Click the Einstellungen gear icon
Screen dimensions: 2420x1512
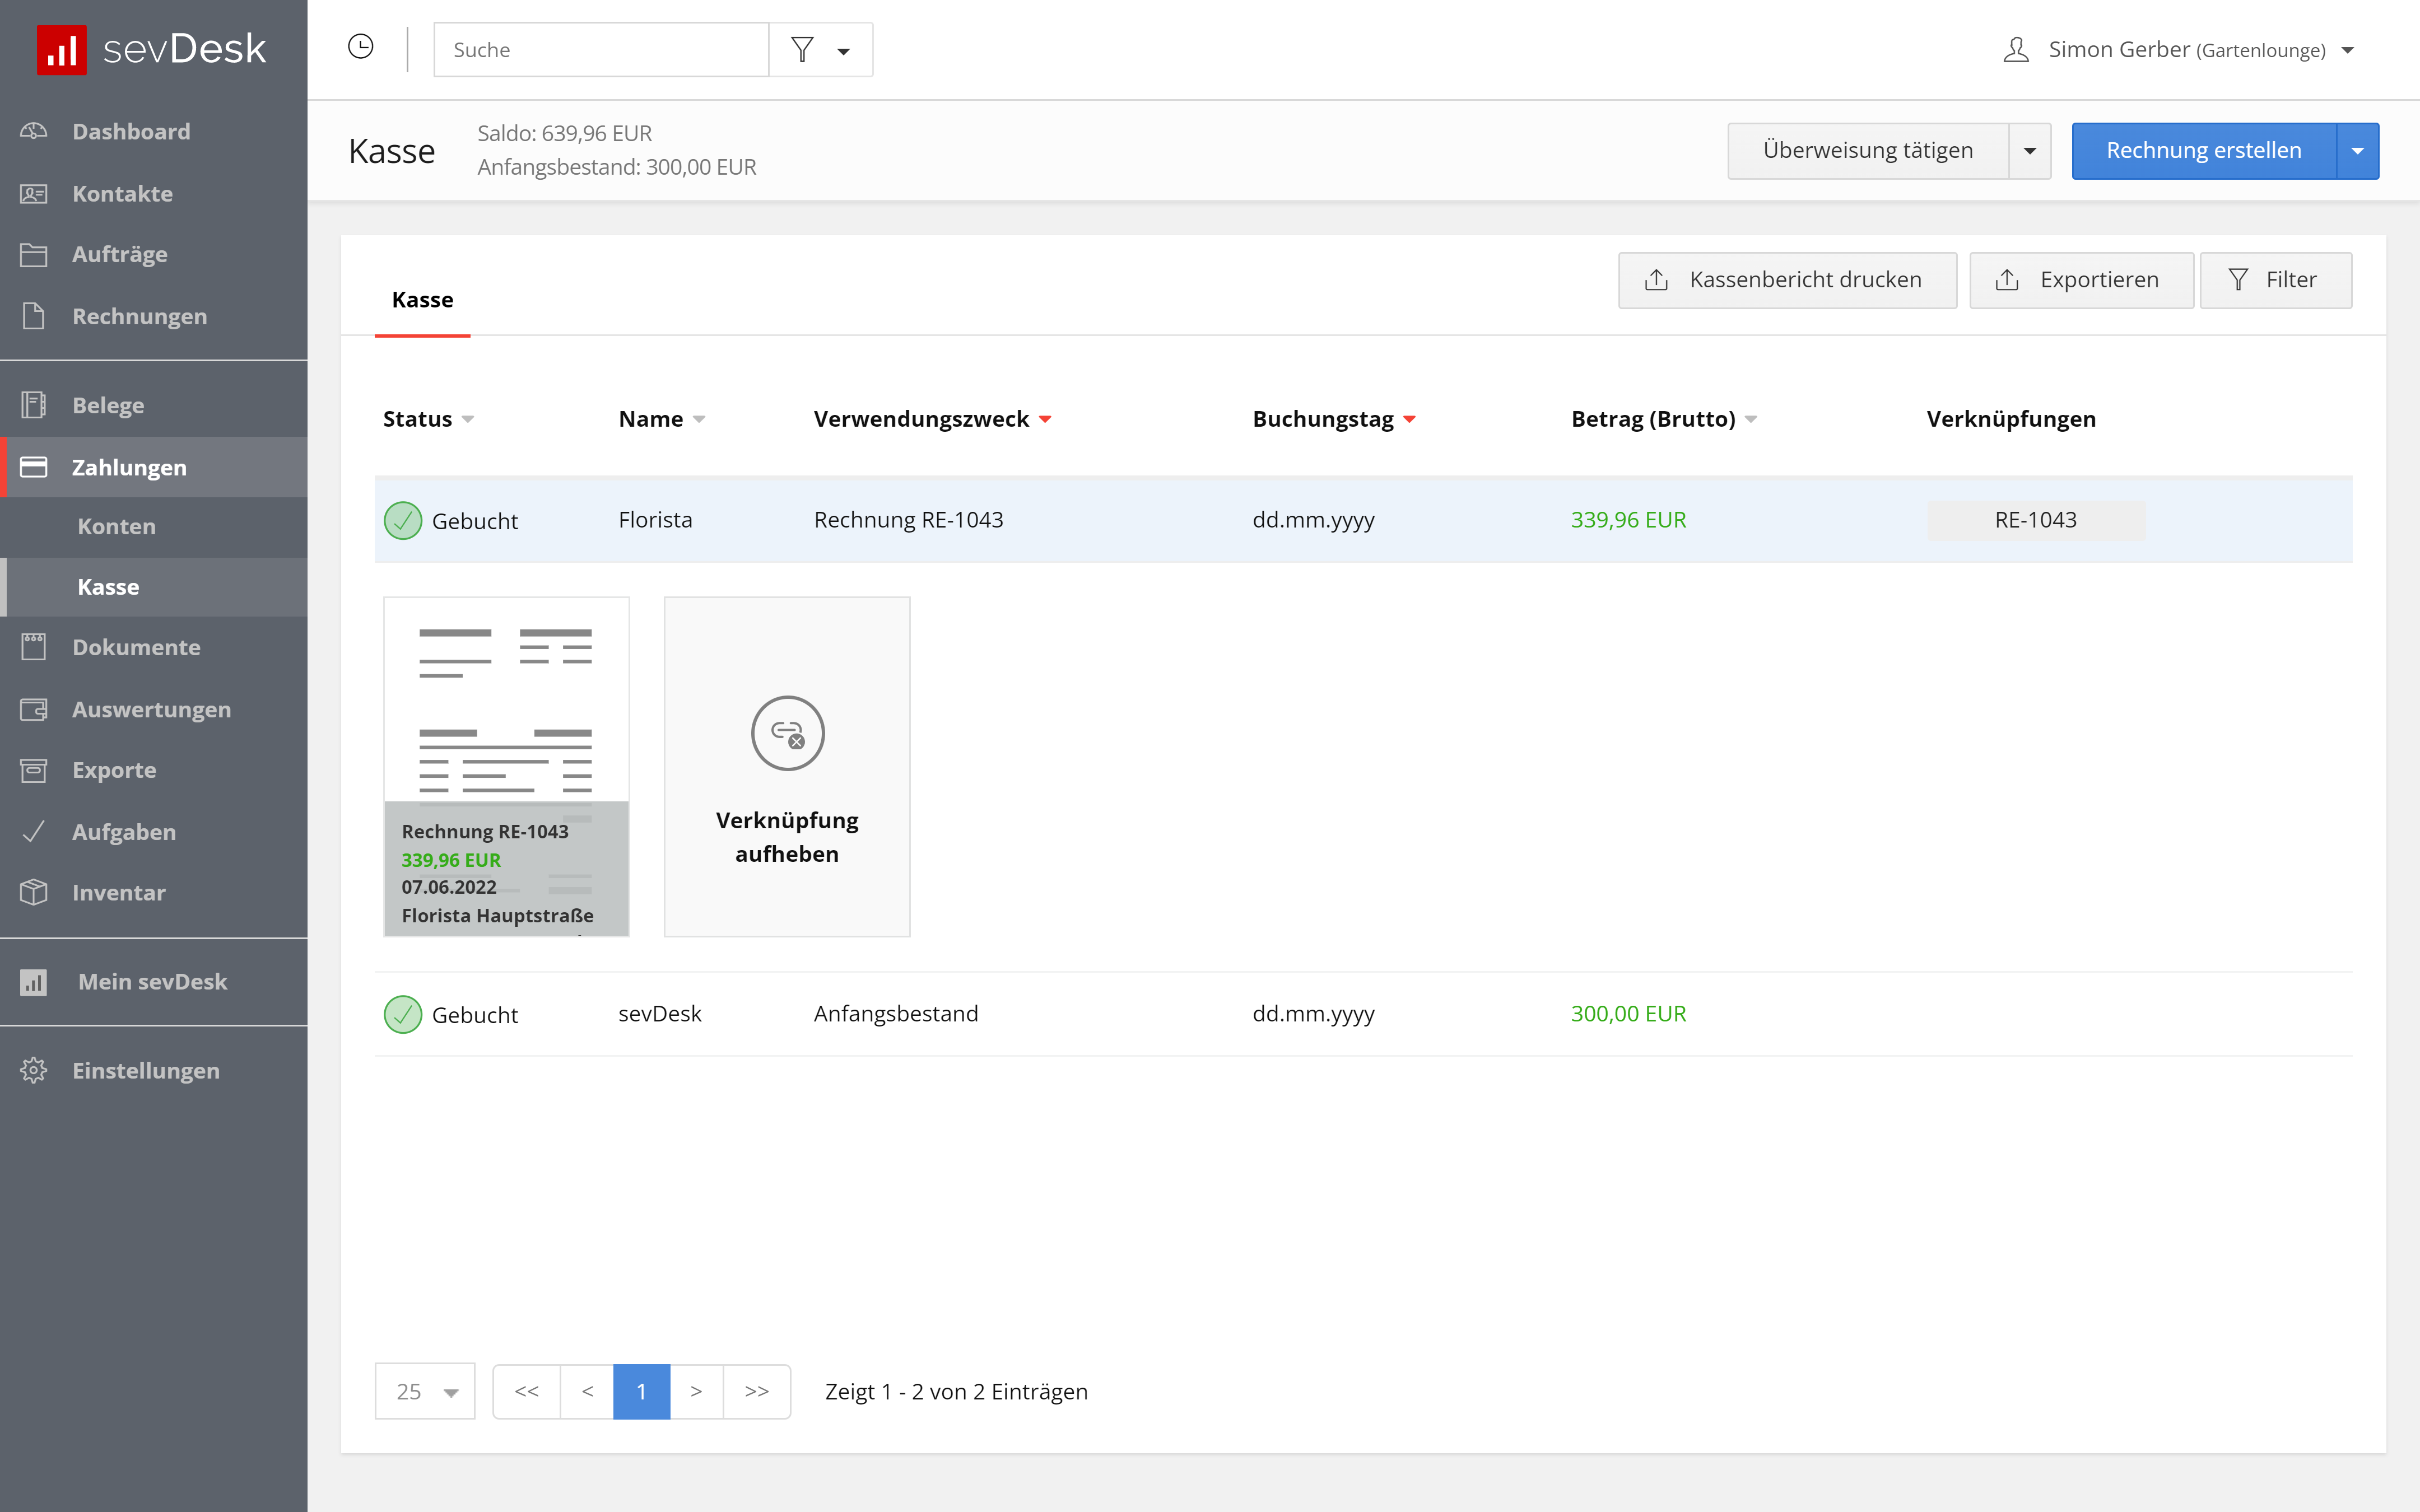[34, 1070]
